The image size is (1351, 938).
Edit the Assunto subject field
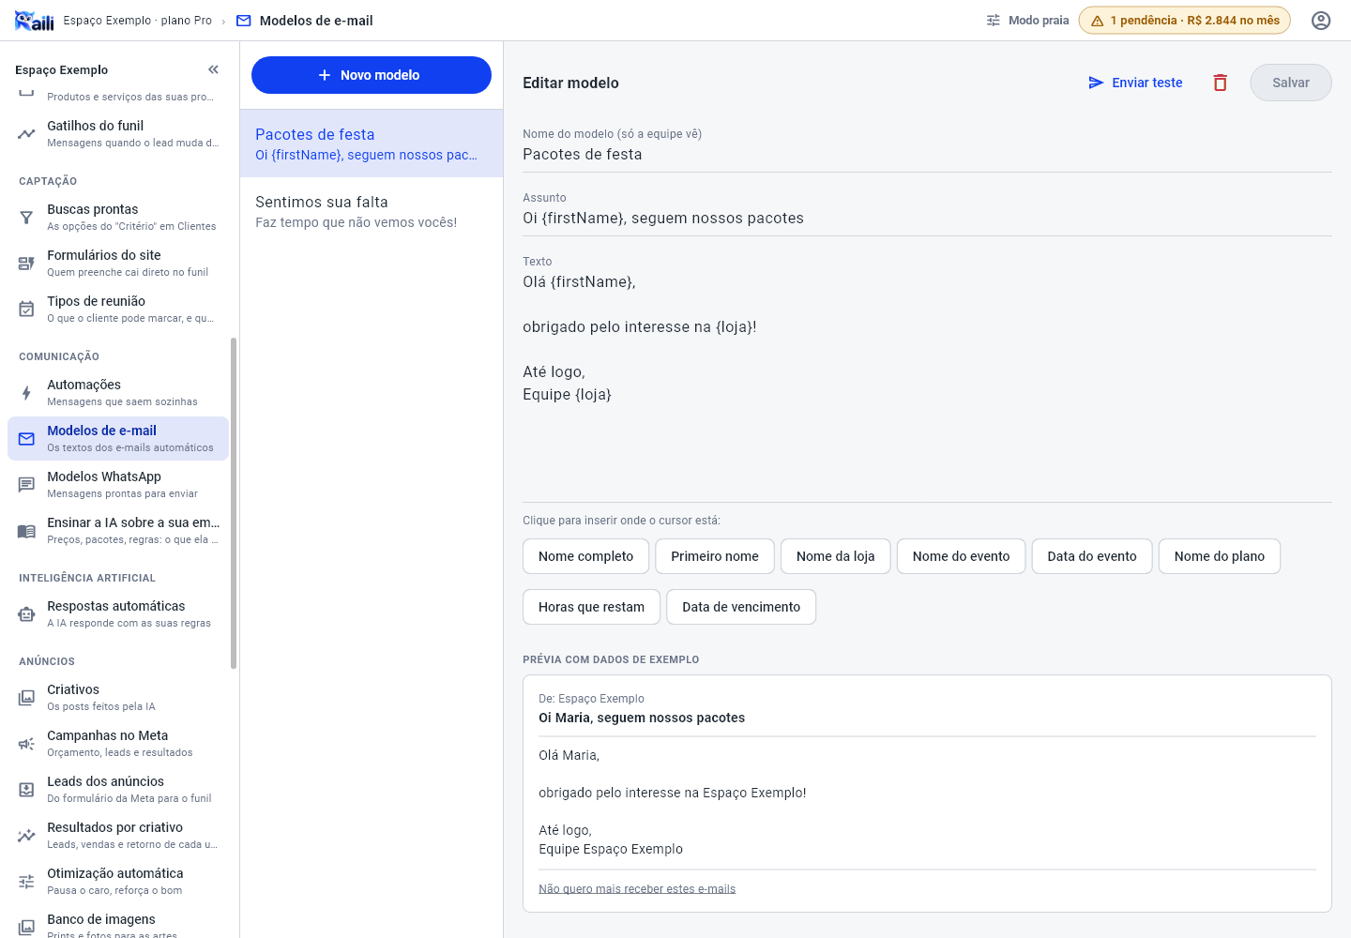click(x=927, y=219)
